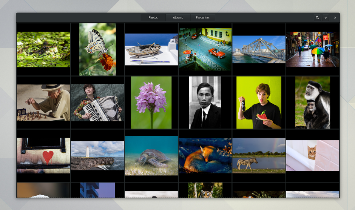Open the colobus monkeys photo

tap(313, 103)
